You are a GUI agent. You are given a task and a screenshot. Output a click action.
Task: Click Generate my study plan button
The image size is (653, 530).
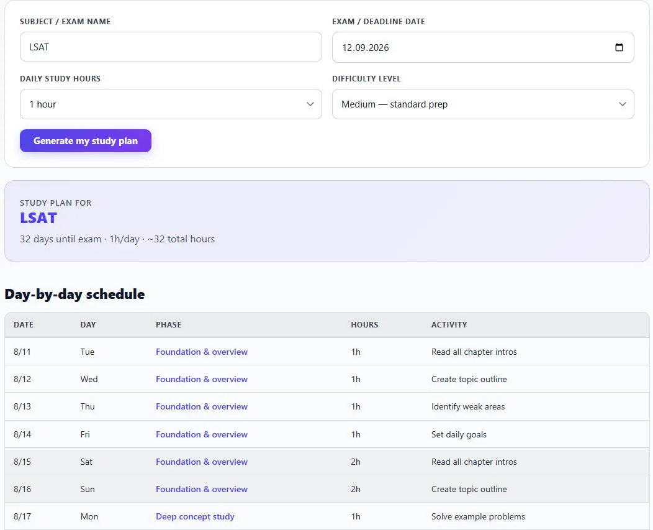pyautogui.click(x=86, y=141)
